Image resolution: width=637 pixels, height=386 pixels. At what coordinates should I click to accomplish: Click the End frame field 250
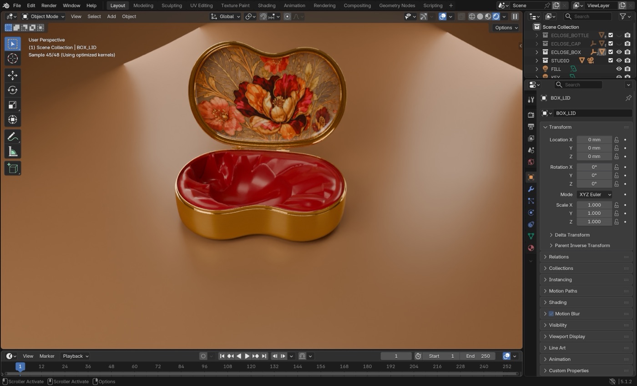(x=477, y=356)
